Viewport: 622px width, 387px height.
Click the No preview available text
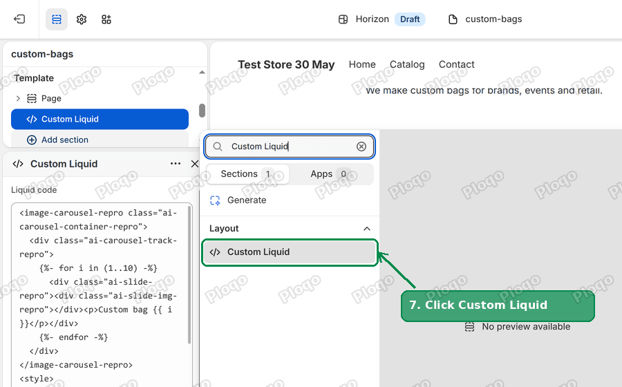pos(526,327)
